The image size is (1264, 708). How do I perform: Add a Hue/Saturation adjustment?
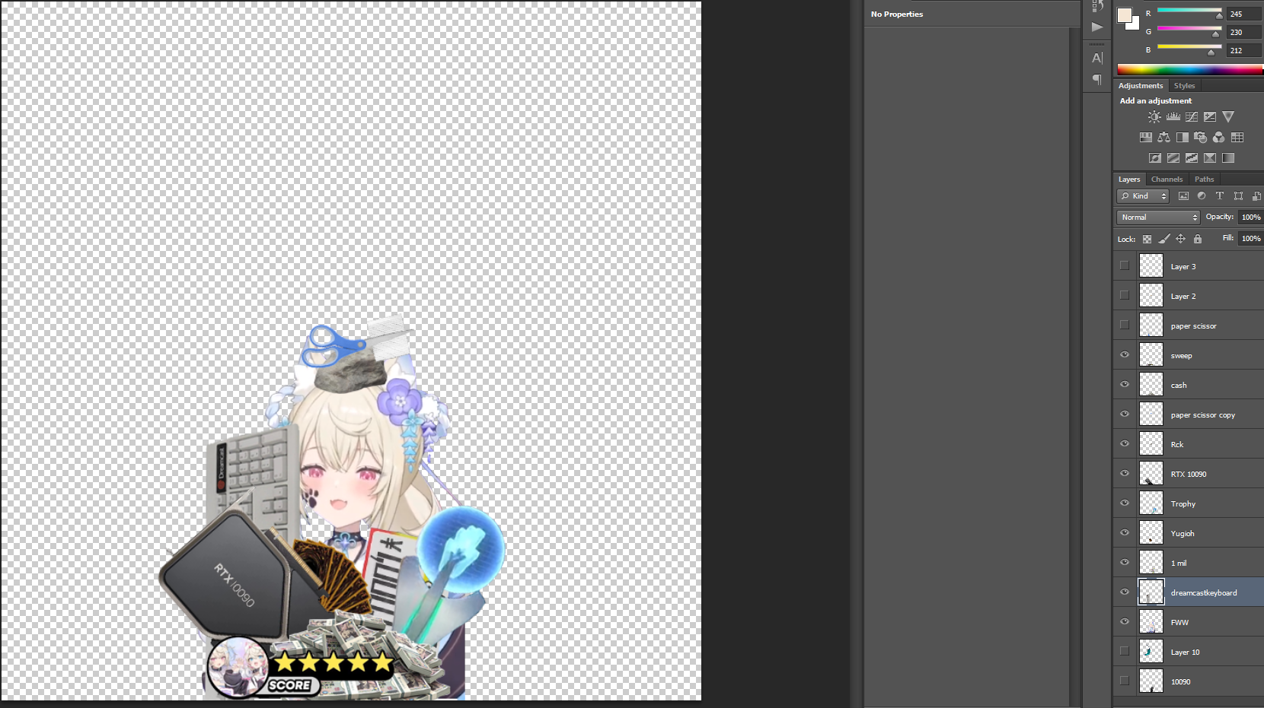(1145, 138)
